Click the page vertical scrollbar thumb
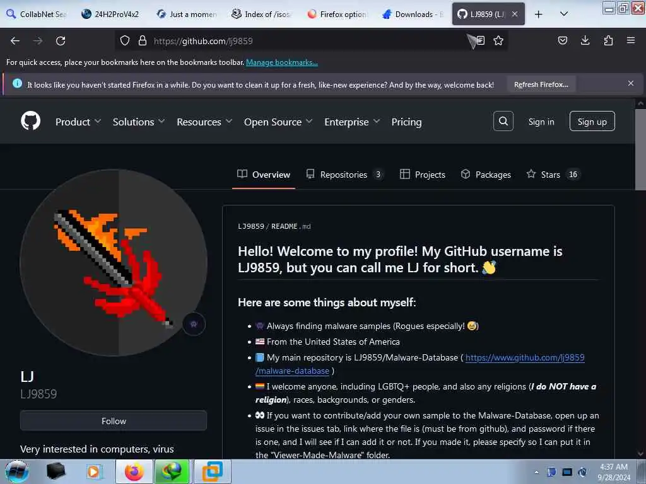The width and height of the screenshot is (646, 484). click(640, 150)
